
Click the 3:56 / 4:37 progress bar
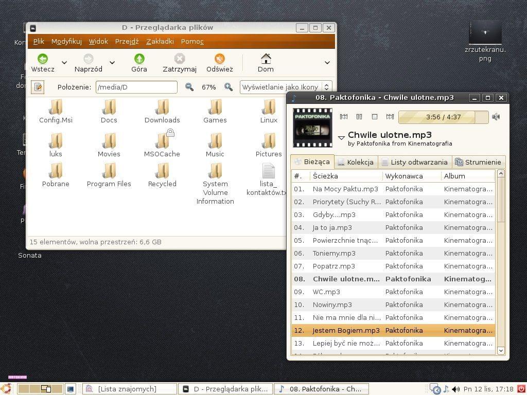pos(443,117)
